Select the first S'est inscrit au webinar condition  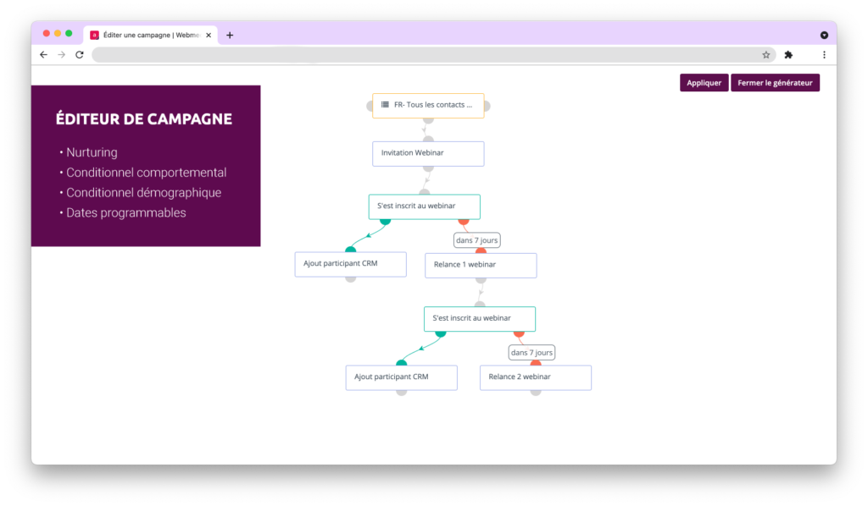pos(424,206)
